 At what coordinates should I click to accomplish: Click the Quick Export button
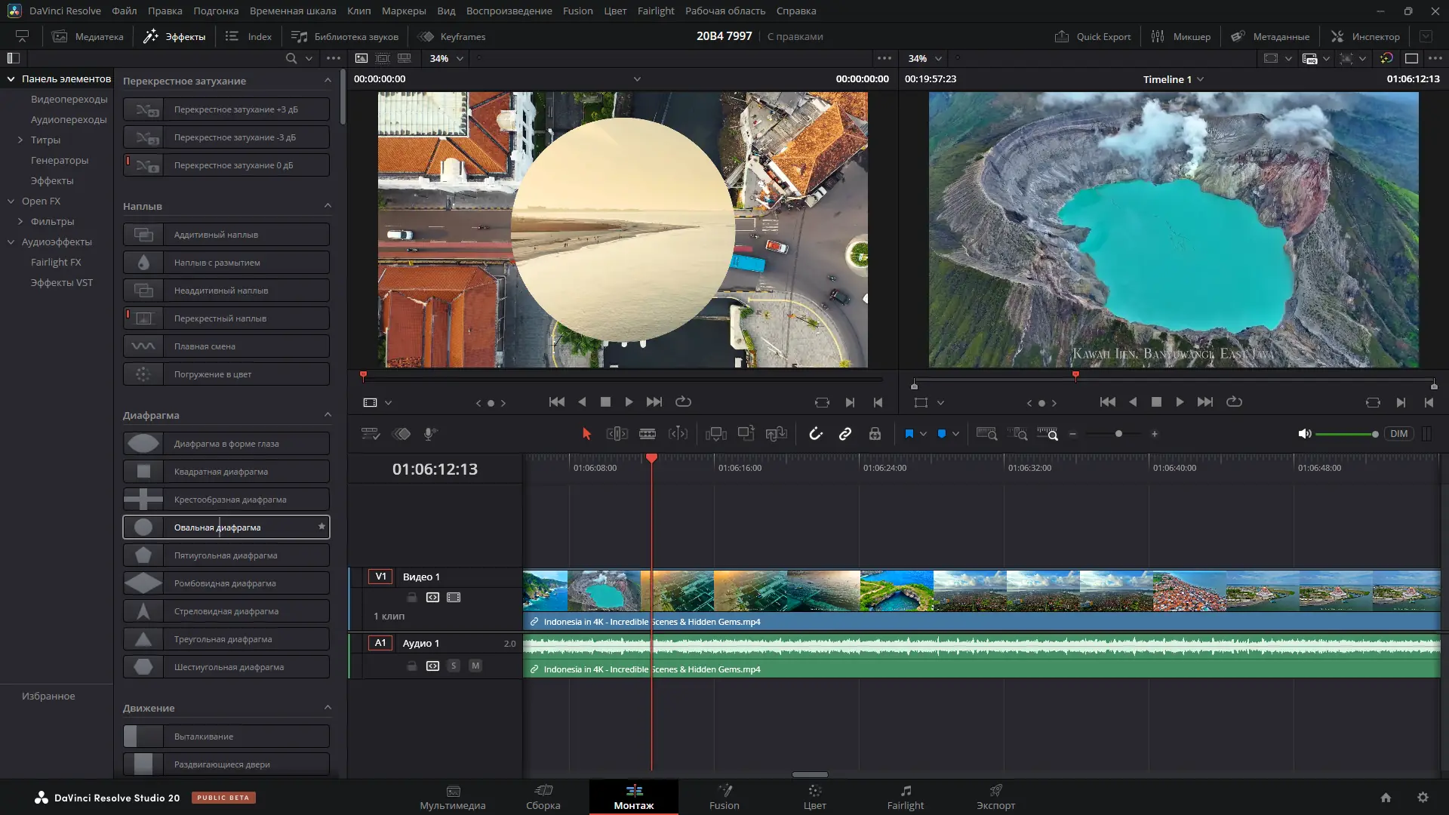coord(1093,36)
